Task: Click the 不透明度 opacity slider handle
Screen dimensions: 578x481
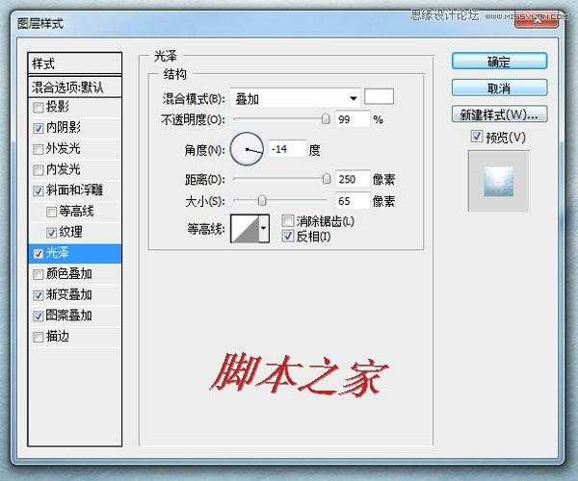Action: point(326,119)
